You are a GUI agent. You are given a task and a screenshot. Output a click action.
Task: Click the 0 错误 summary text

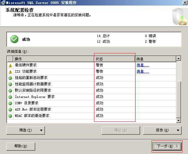[150, 36]
